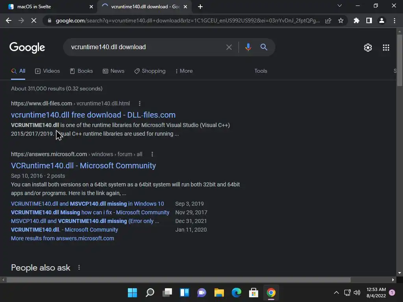Open options for the dll-files.com result
Viewport: 403px width, 302px height.
[x=140, y=103]
